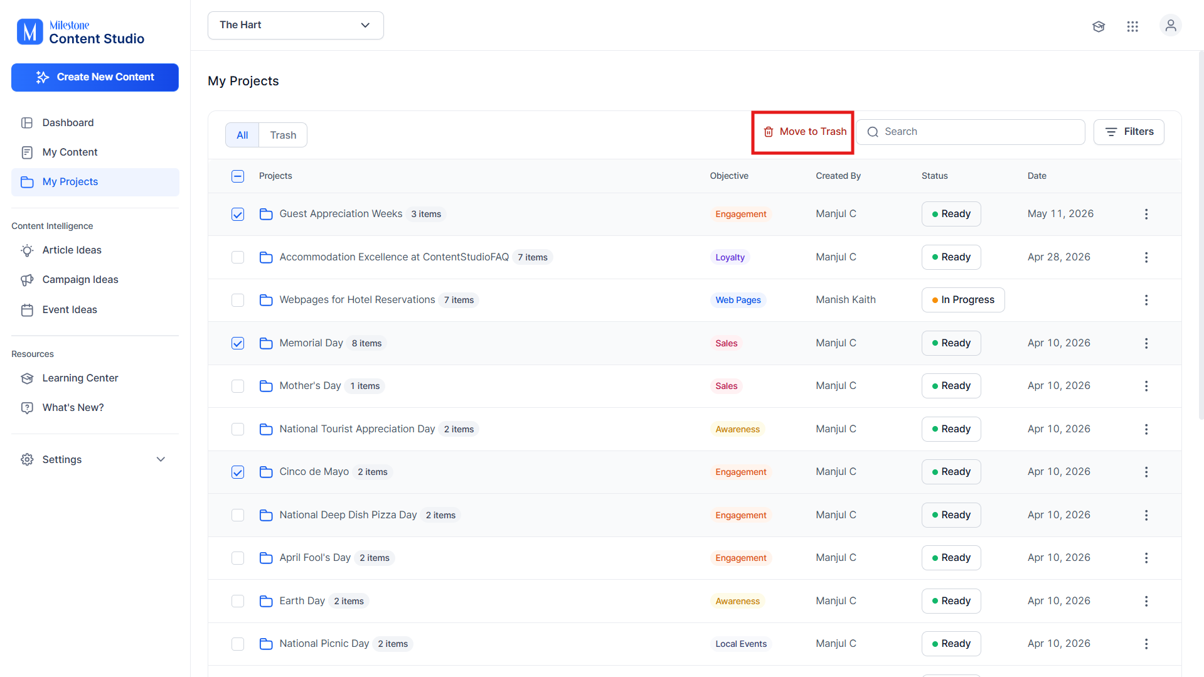Switch to the Trash tab
The image size is (1204, 677).
click(283, 135)
